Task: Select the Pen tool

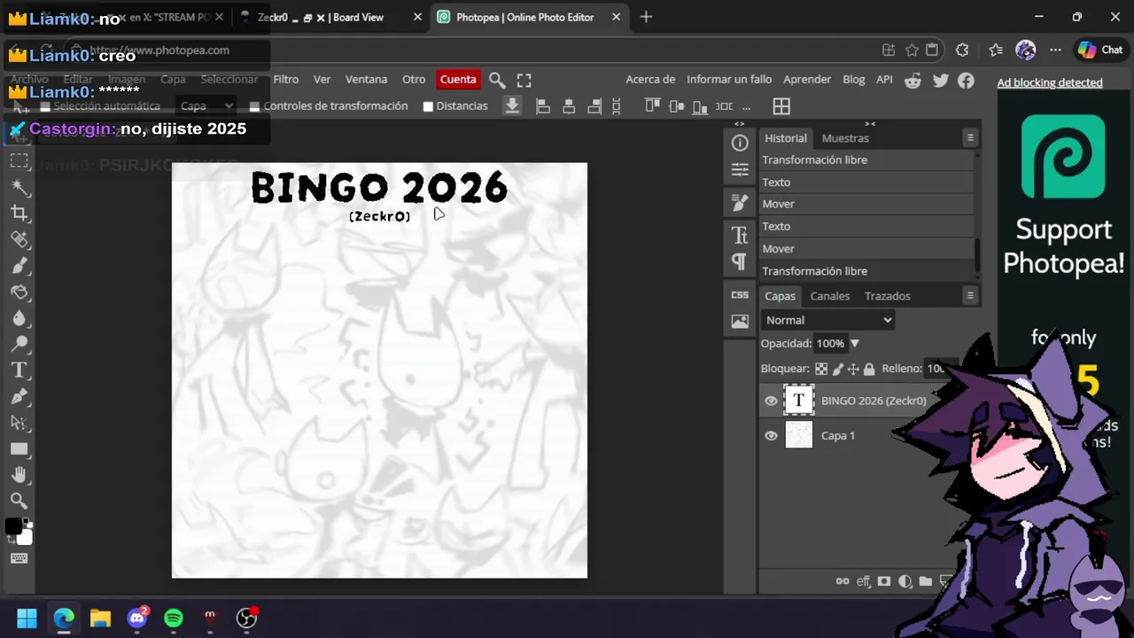Action: pyautogui.click(x=19, y=396)
